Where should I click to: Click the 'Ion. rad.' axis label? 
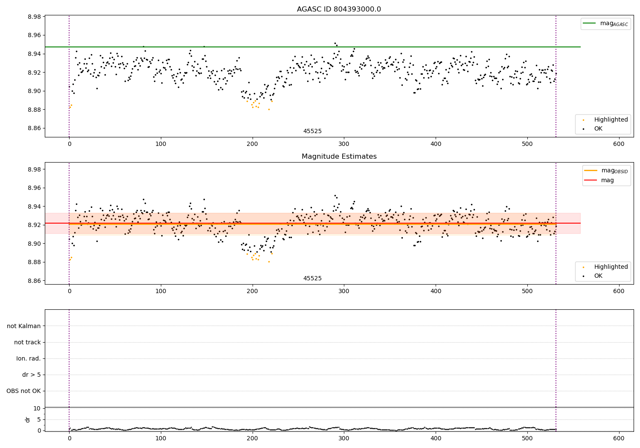coord(29,358)
